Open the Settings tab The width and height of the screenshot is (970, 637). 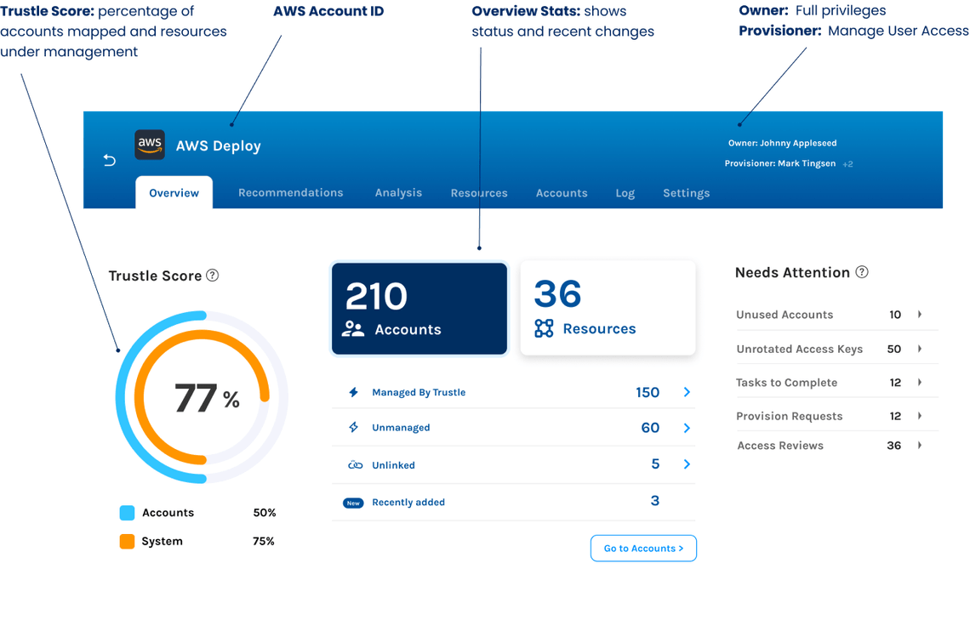click(686, 194)
